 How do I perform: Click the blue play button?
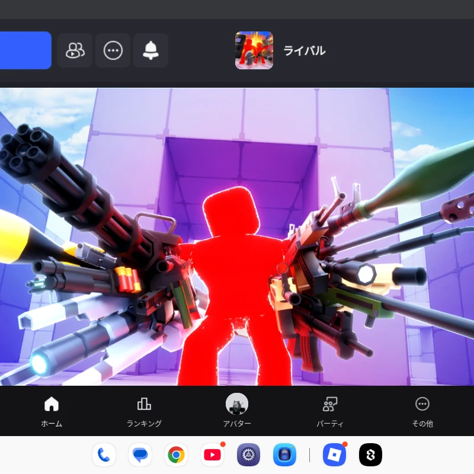[x=25, y=50]
